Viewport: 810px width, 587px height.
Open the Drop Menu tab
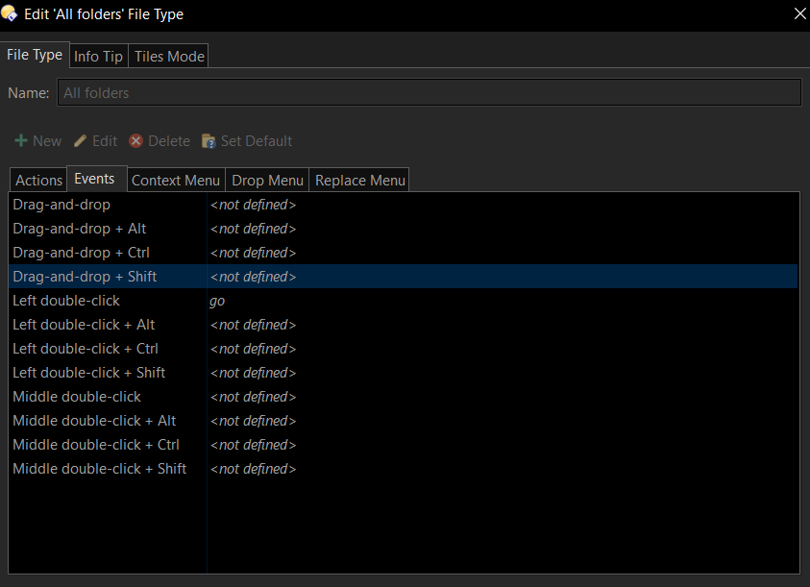pyautogui.click(x=267, y=181)
